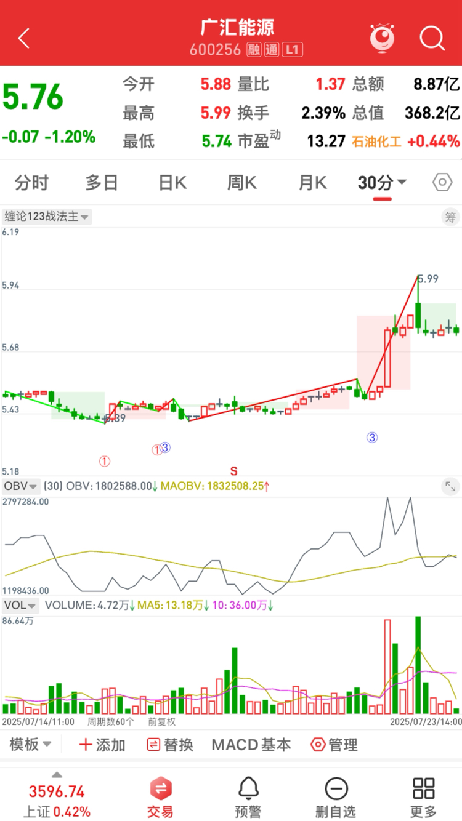The height and width of the screenshot is (821, 462).
Task: Open the 石油化工 sector link
Action: coord(376,142)
